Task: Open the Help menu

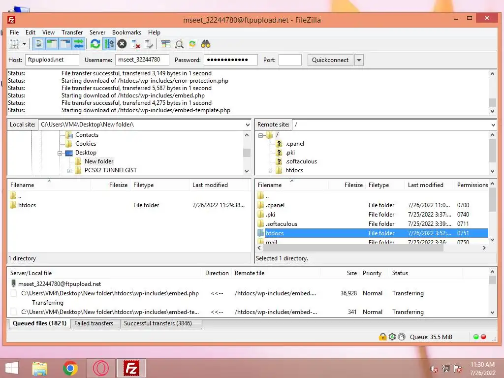Action: tap(154, 32)
